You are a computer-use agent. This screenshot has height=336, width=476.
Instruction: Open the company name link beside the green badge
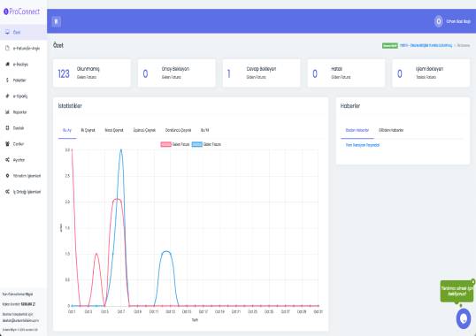pyautogui.click(x=426, y=45)
